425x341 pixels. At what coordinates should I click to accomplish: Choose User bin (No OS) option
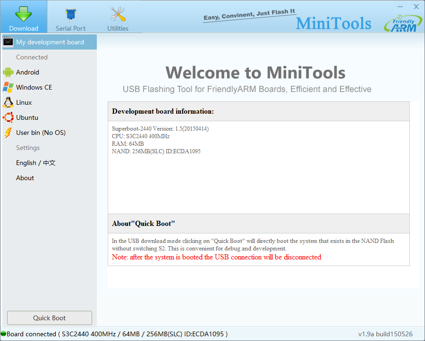tap(49, 133)
